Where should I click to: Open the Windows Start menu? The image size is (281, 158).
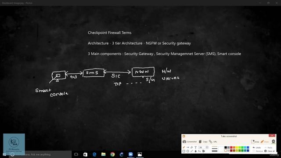[4, 154]
